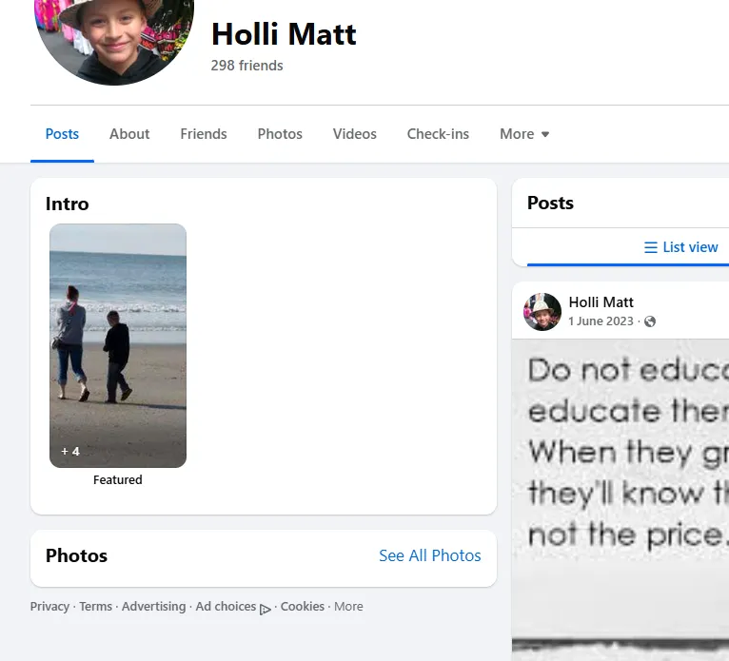Open the About tab
Viewport: 729px width, 661px height.
pos(129,134)
